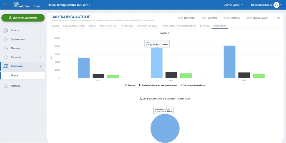Open the user account dropdown arrow

[x=281, y=5]
